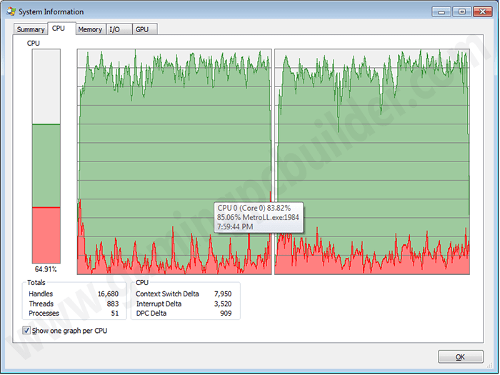Image resolution: width=500 pixels, height=375 pixels.
Task: Click the CPU 0 tooltip popup
Action: coord(259,217)
